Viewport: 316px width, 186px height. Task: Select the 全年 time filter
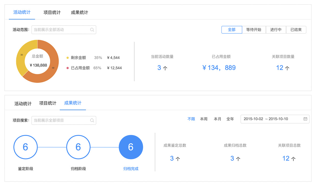[x=230, y=119]
